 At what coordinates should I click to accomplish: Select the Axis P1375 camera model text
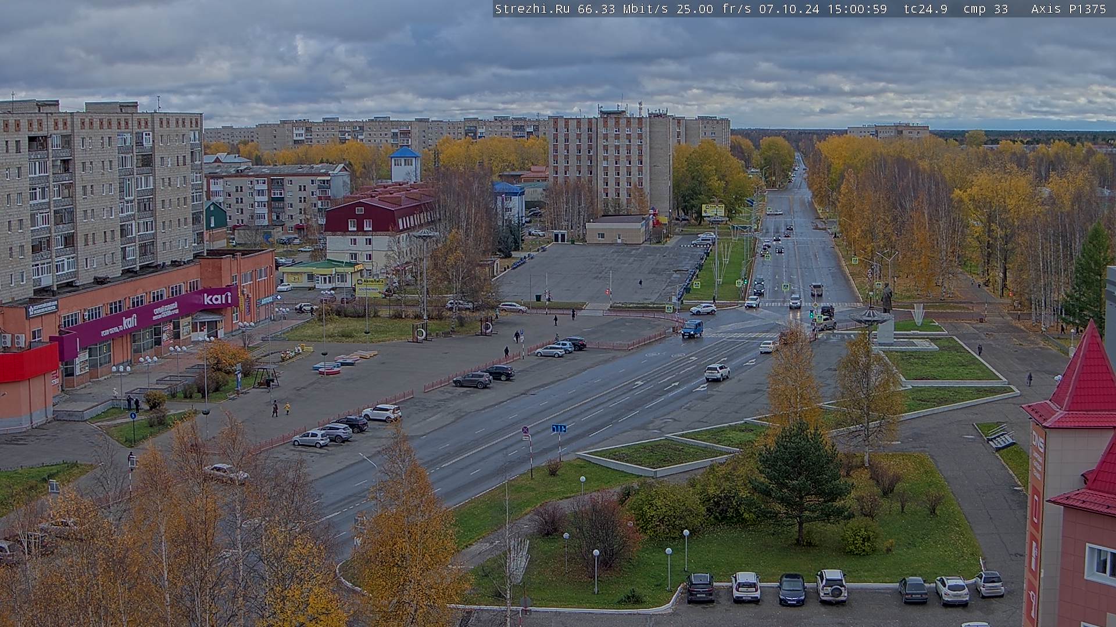[x=1068, y=9]
